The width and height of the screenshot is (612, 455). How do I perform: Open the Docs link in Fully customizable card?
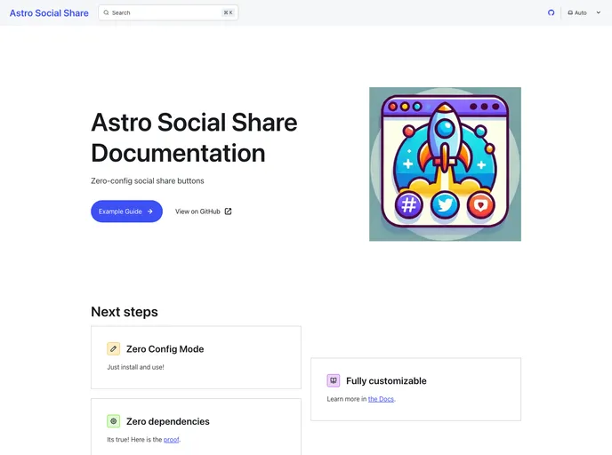381,399
